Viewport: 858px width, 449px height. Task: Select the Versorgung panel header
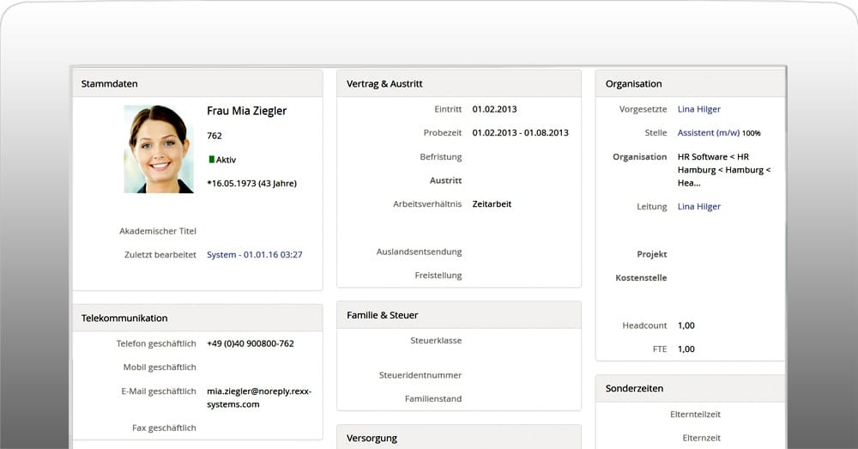(458, 438)
